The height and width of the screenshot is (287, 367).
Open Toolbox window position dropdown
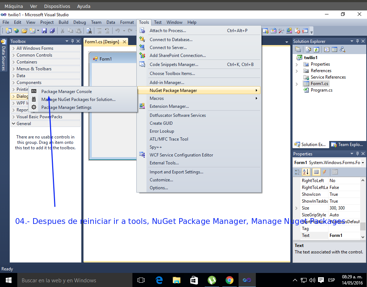[67, 41]
